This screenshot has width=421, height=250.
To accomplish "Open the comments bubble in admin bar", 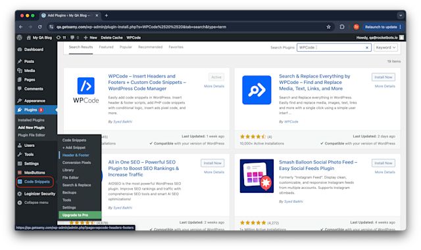I will (74, 37).
